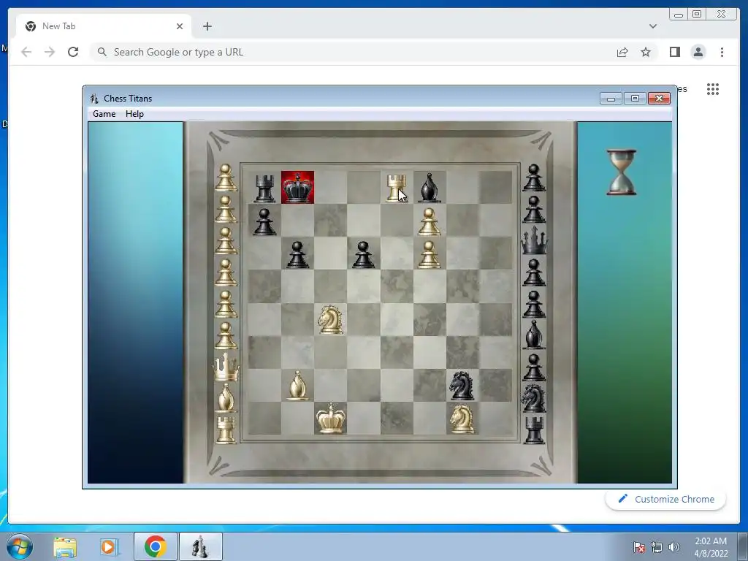Select the black pawn diagonally below the black king's left
This screenshot has height=561, width=748.
click(x=297, y=254)
